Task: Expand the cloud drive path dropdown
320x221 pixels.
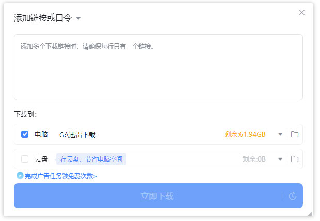Action: (280, 159)
